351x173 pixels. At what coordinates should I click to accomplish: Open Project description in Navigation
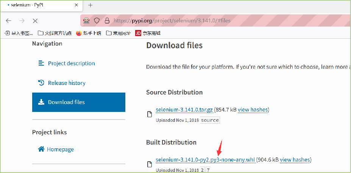point(72,63)
